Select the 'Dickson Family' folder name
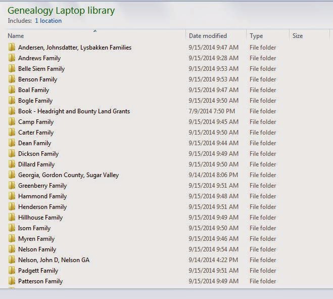Viewport: 333px width, 299px height. [x=38, y=154]
